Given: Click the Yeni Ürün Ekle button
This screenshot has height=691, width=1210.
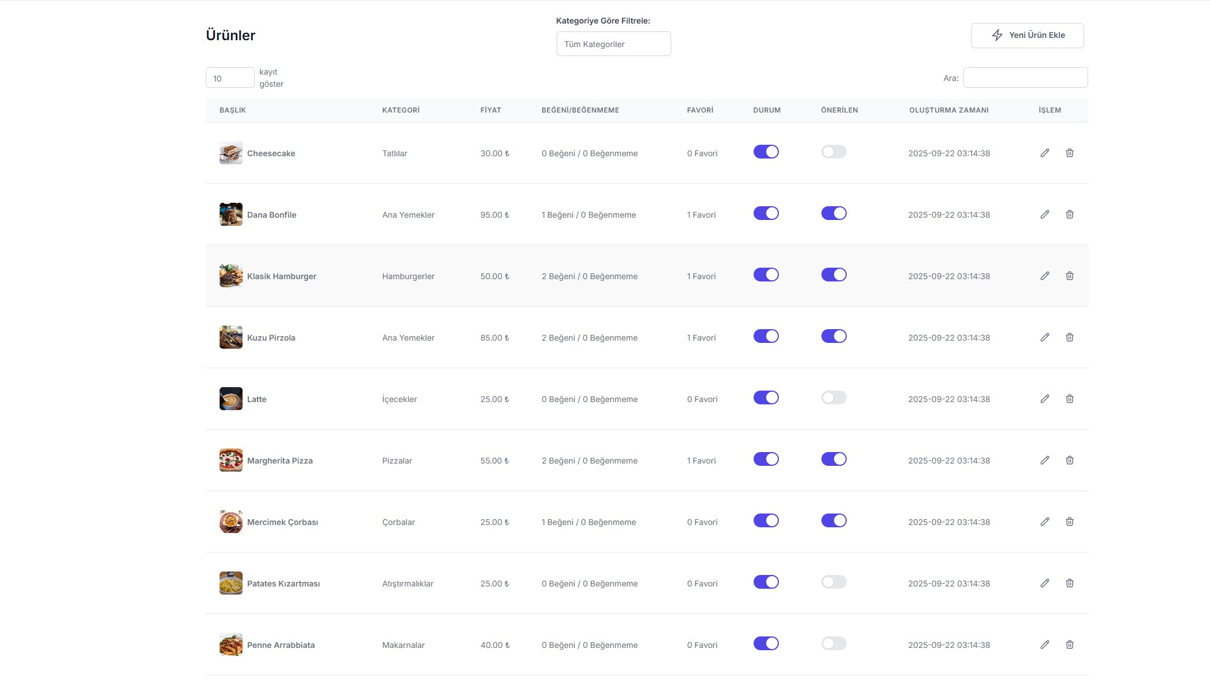Looking at the screenshot, I should 1027,36.
